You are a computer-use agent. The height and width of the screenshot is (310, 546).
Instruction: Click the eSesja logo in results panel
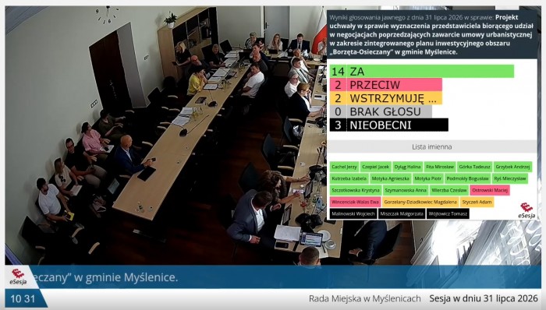point(526,210)
